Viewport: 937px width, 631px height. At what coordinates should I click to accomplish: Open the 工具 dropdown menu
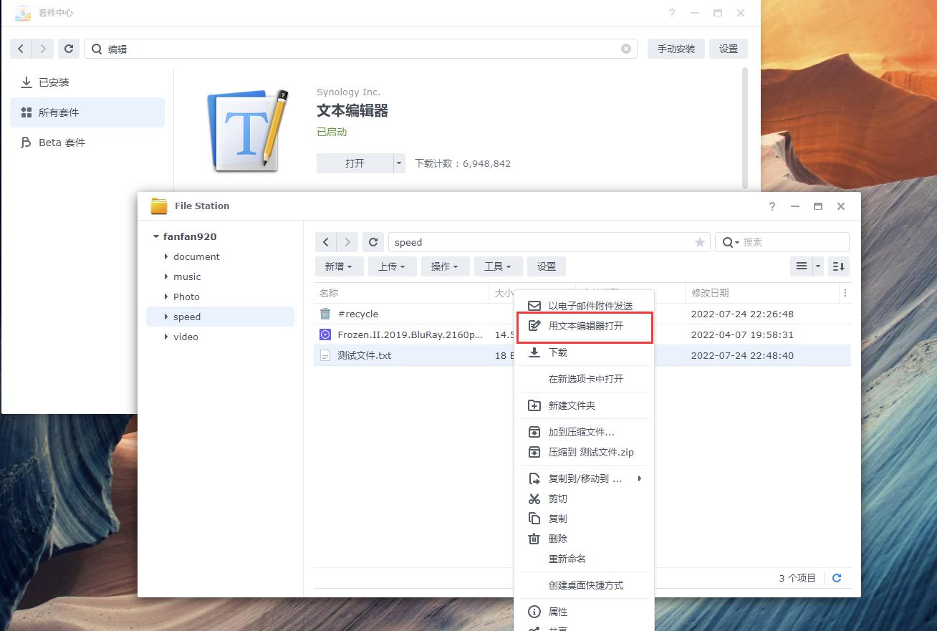498,266
